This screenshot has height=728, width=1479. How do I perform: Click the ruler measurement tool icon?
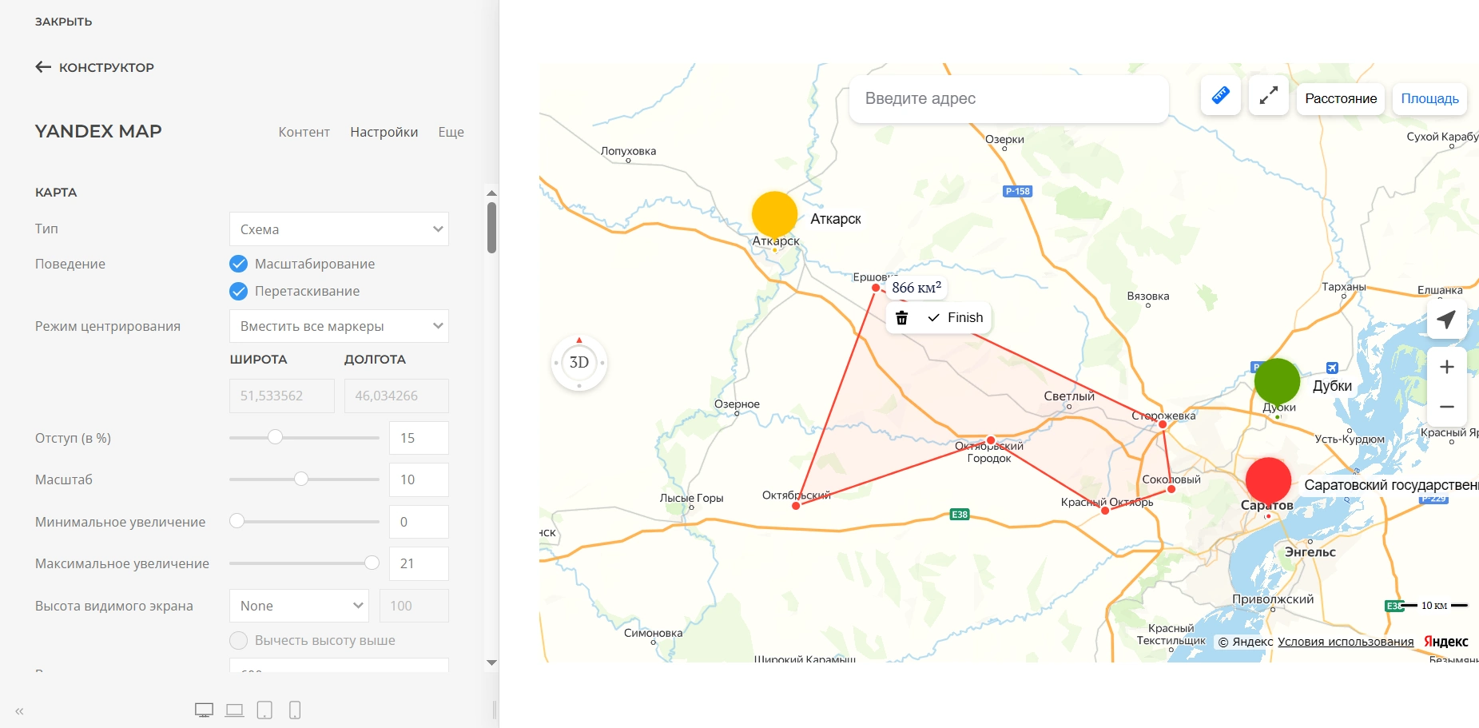[1220, 96]
